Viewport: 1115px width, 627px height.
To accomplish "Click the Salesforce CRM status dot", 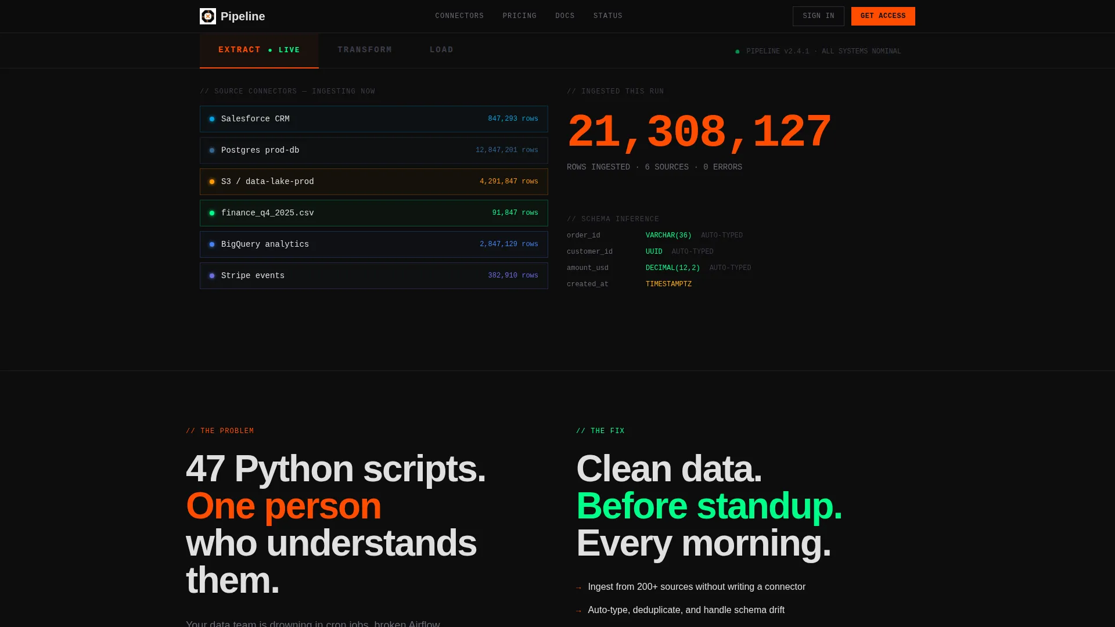I will coord(212,119).
